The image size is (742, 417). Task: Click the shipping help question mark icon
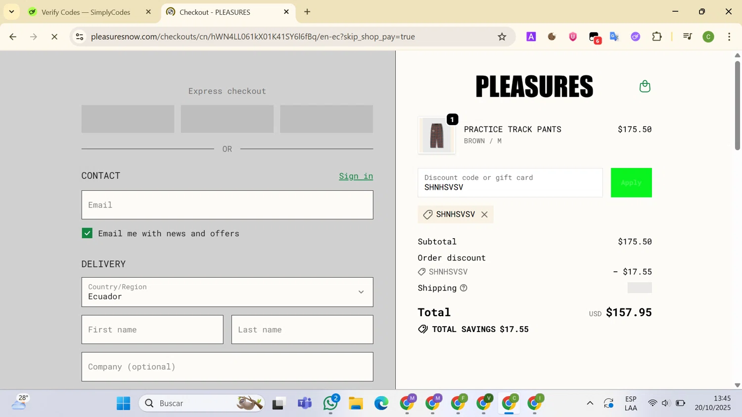[464, 288]
